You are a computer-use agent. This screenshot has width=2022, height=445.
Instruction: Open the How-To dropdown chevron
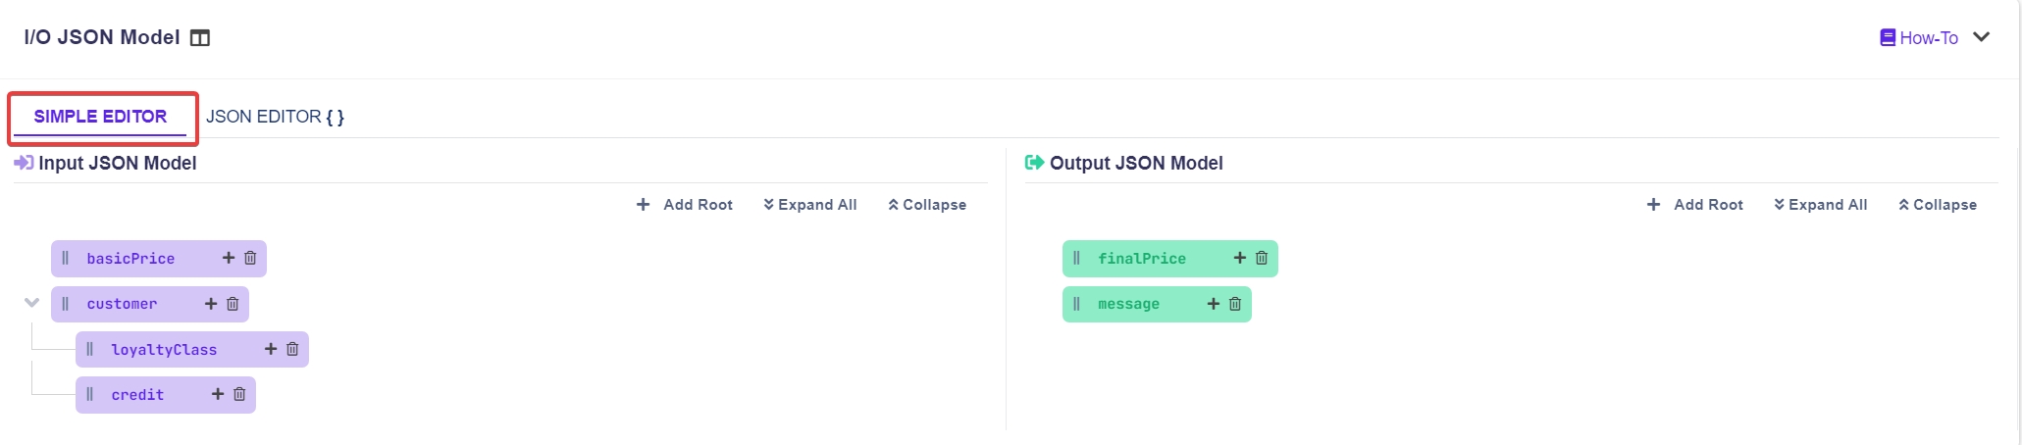[1982, 37]
